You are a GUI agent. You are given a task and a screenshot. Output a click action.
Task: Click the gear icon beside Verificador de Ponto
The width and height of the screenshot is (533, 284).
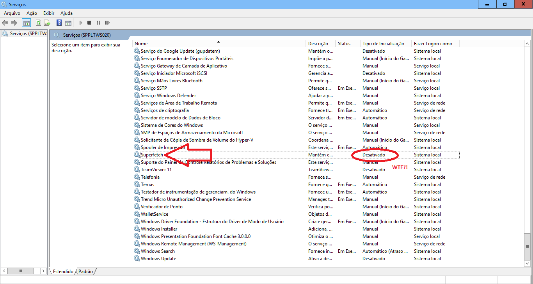point(137,207)
